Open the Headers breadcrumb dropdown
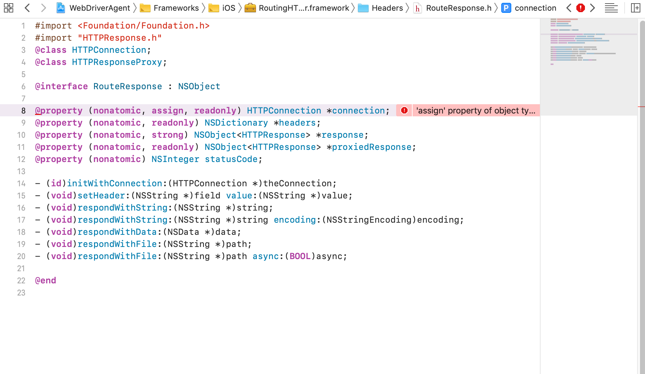The width and height of the screenshot is (645, 374). tap(387, 8)
